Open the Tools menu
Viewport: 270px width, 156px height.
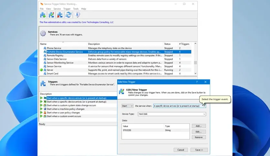pos(76,9)
